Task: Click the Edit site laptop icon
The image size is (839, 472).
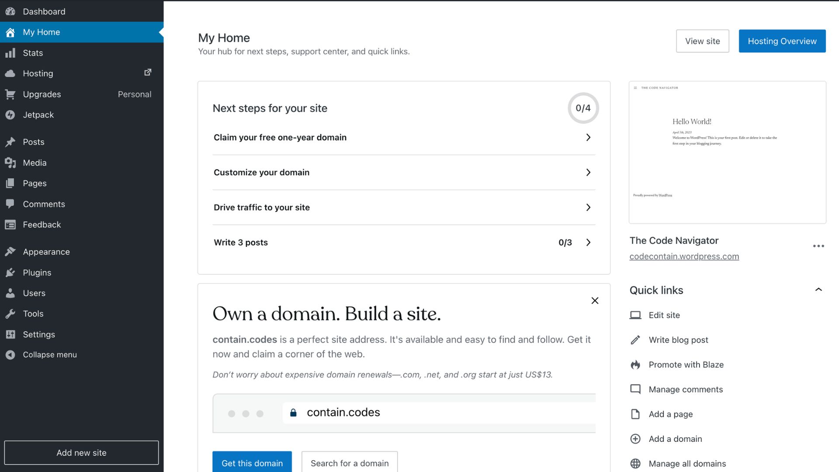Action: pyautogui.click(x=635, y=315)
